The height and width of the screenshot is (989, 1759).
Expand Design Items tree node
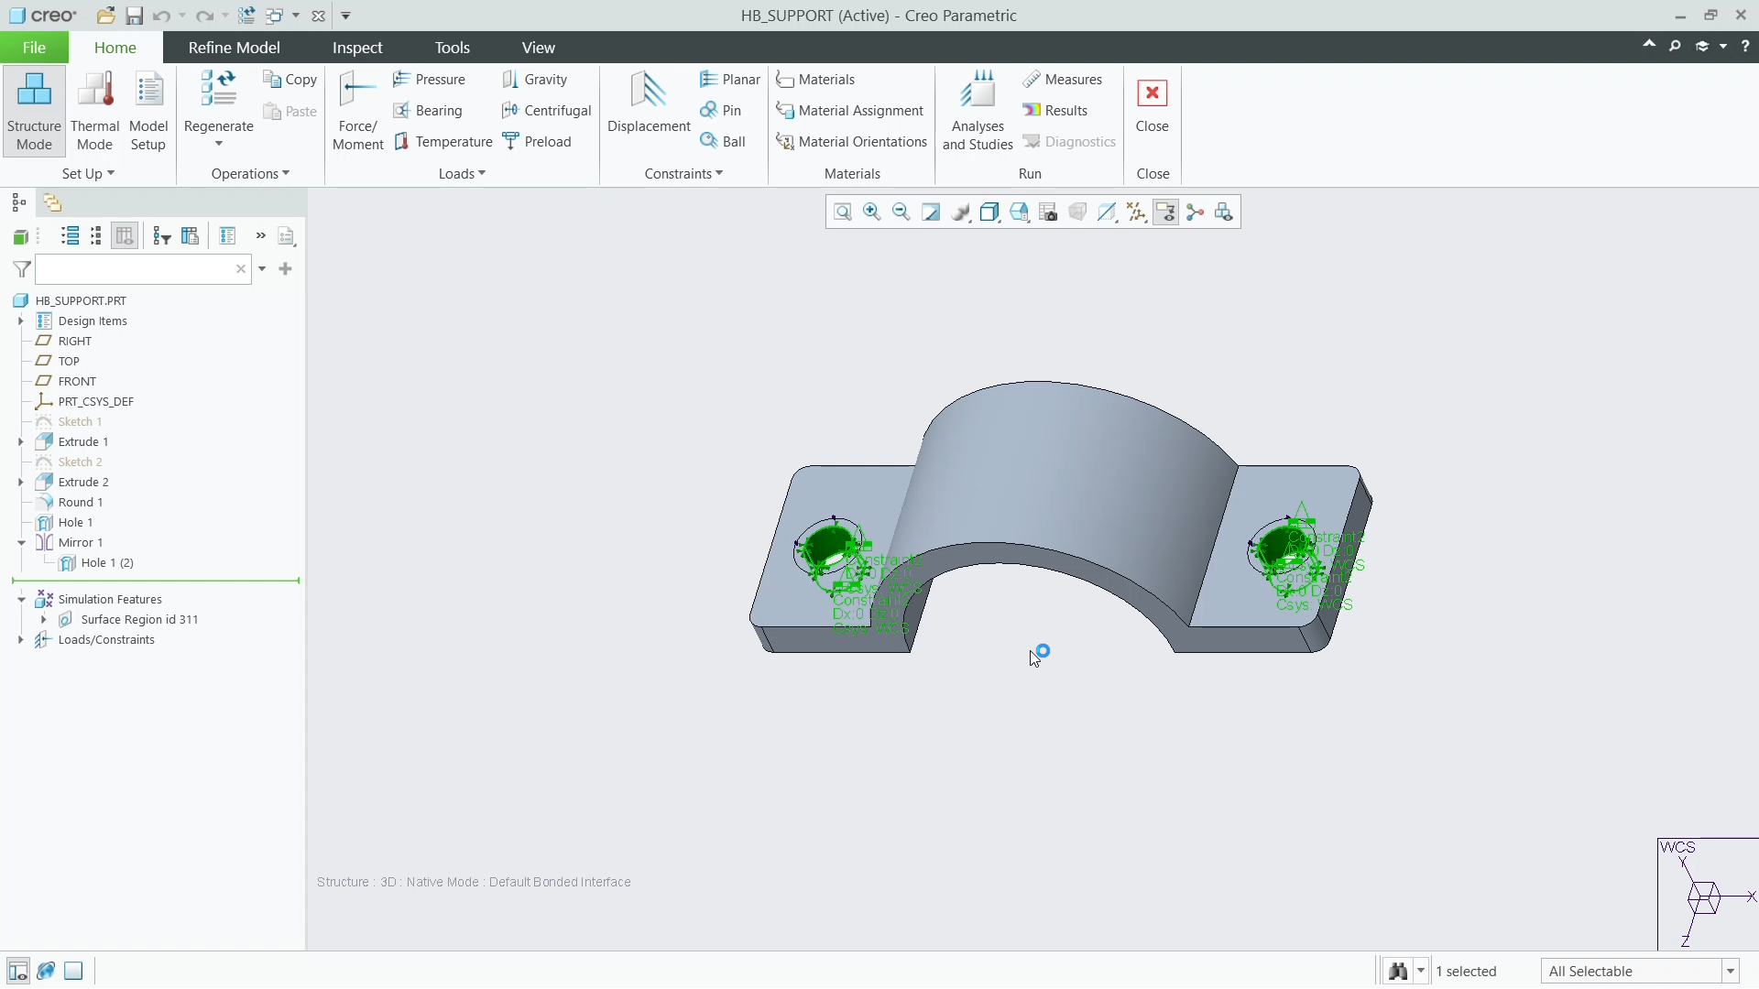21,321
